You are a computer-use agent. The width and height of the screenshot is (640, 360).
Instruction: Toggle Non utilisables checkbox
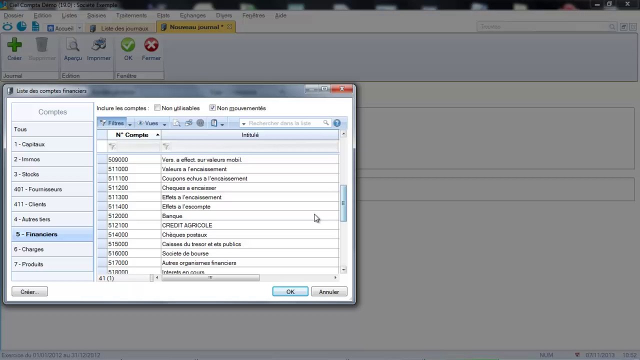pos(157,108)
